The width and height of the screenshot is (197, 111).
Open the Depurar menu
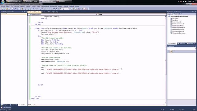click(28, 6)
